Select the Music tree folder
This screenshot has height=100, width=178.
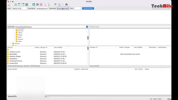pos(20,37)
